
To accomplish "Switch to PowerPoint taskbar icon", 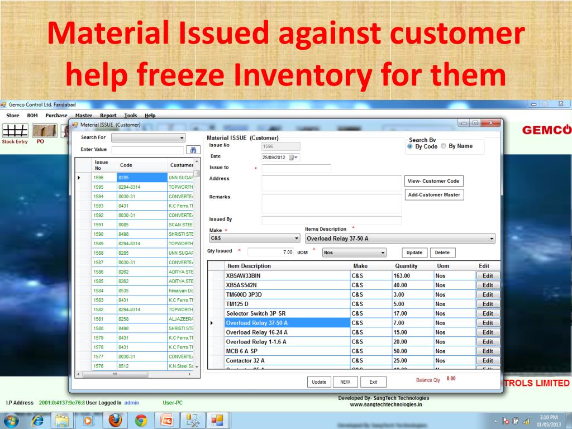I will pyautogui.click(x=166, y=420).
